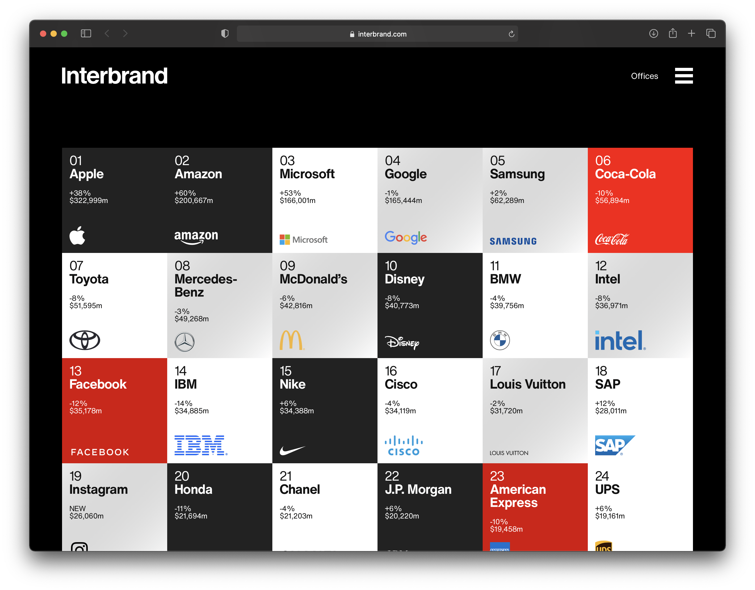Click the Google logo in tile 04
Viewport: 755px width, 590px height.
(406, 238)
